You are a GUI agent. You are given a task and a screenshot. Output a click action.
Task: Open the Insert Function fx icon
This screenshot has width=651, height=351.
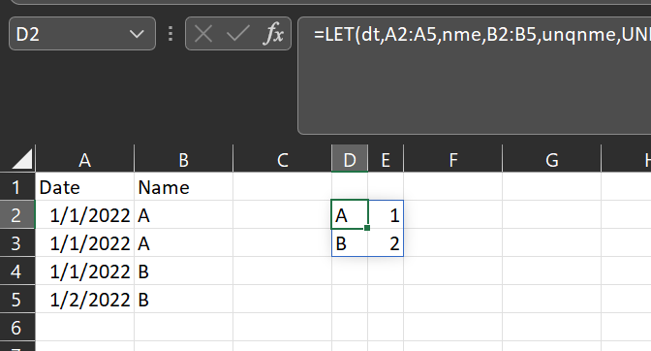point(273,33)
